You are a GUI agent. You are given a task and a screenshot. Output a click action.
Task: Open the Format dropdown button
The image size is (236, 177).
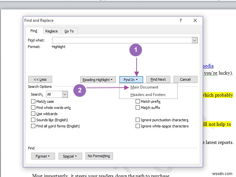(x=43, y=156)
